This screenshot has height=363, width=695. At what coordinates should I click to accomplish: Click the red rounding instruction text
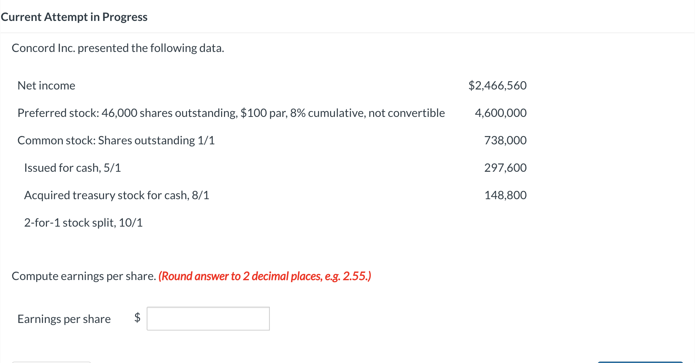265,276
